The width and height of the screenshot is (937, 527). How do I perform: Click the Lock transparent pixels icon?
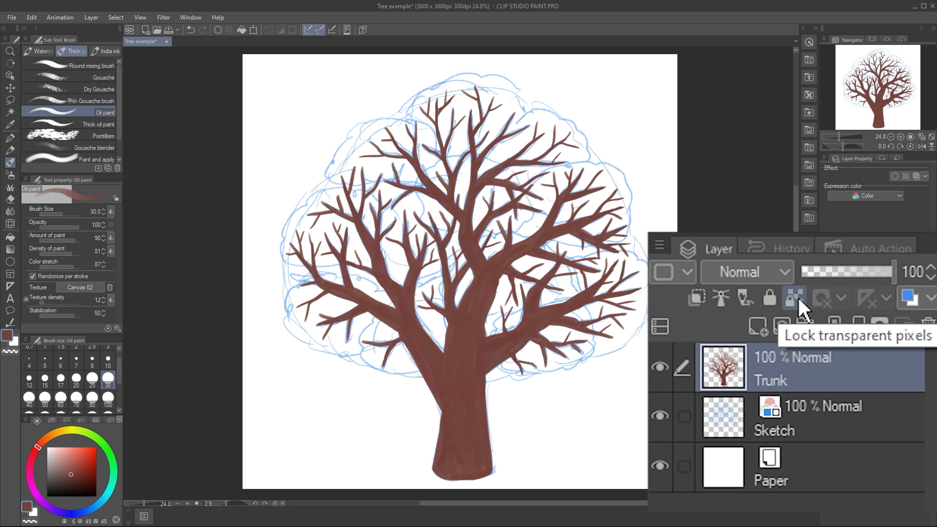coord(793,297)
